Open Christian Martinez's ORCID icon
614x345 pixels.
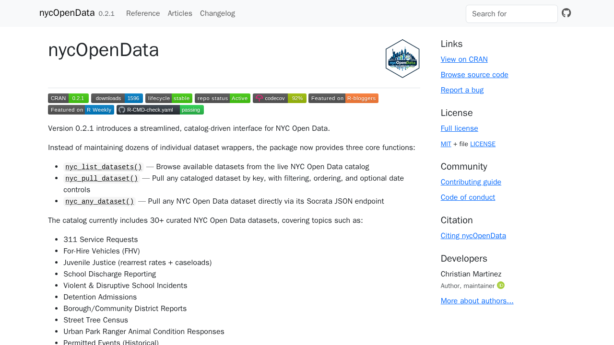click(501, 285)
